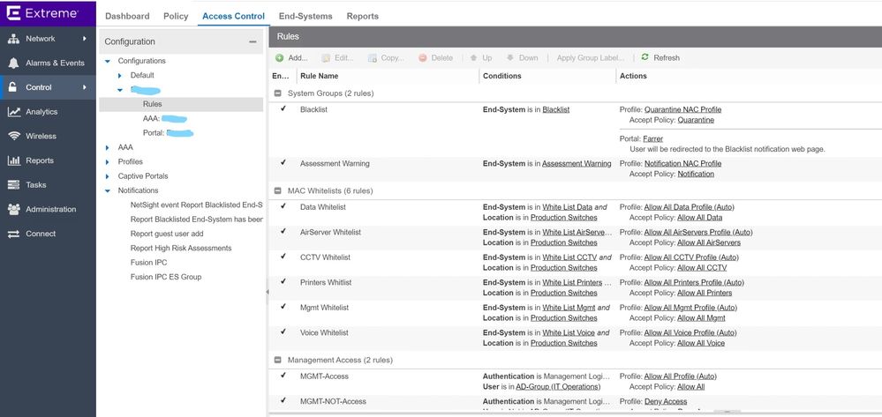Select the Wireless icon in sidebar
The width and height of the screenshot is (882, 417).
coord(13,137)
